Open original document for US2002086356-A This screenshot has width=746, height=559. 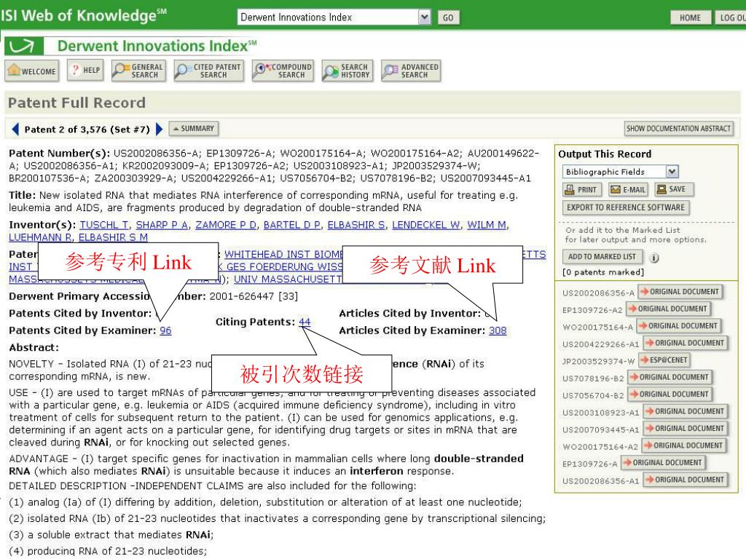(x=680, y=292)
